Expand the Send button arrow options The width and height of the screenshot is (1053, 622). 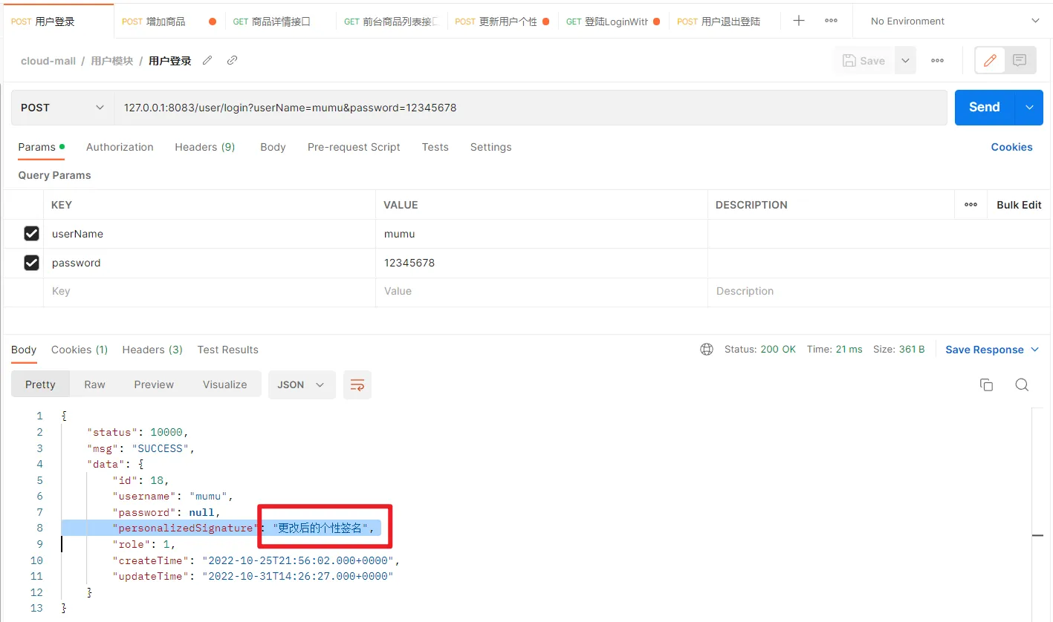(x=1029, y=108)
